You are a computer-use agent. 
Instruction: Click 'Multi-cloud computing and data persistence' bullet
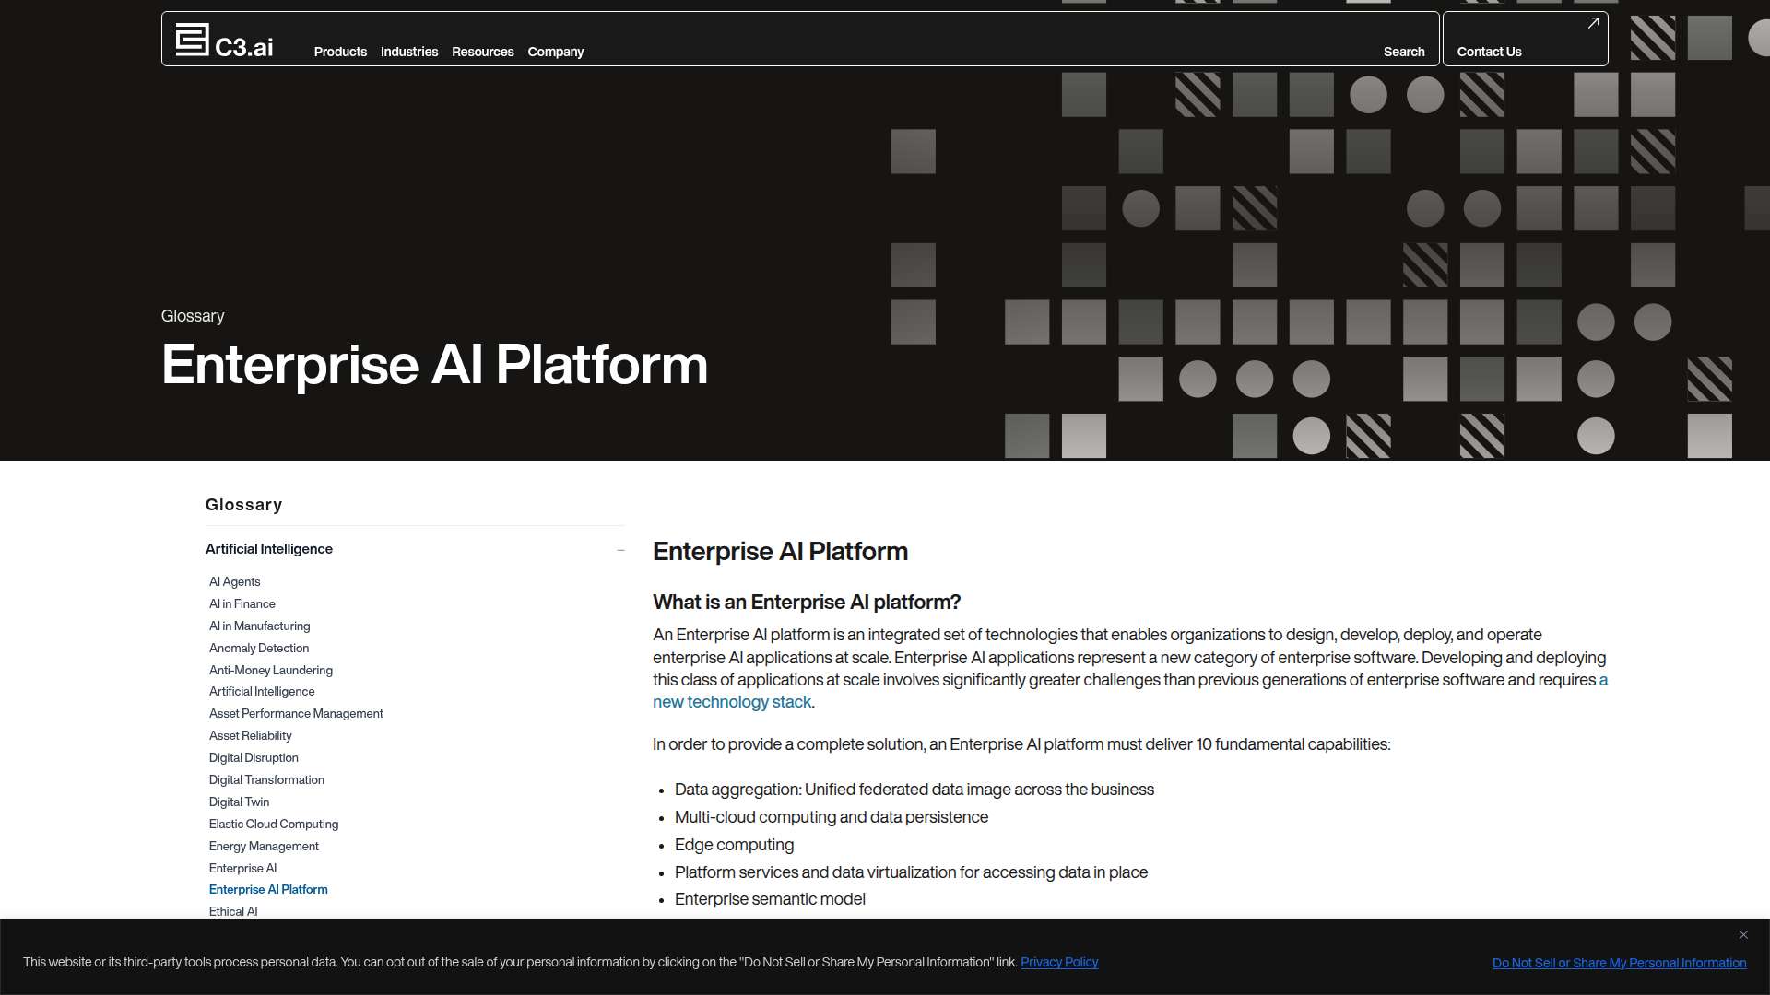(x=832, y=817)
